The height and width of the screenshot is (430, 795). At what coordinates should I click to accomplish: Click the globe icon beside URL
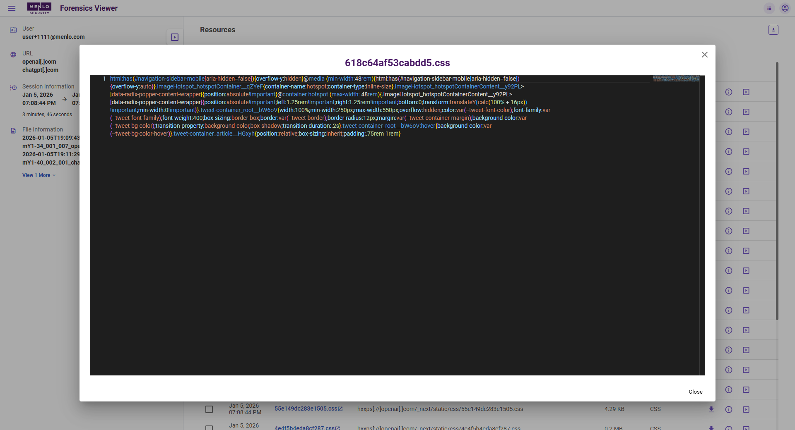click(x=13, y=55)
